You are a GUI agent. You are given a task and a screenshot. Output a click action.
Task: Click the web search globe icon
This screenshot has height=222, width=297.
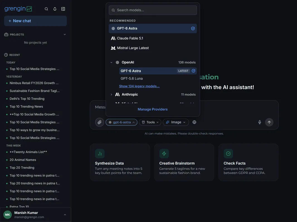194,122
